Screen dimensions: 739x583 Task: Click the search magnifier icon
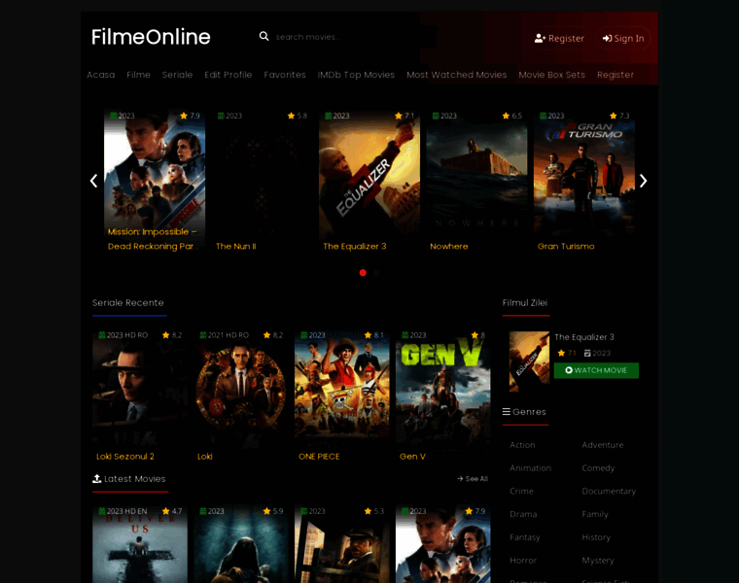click(264, 36)
